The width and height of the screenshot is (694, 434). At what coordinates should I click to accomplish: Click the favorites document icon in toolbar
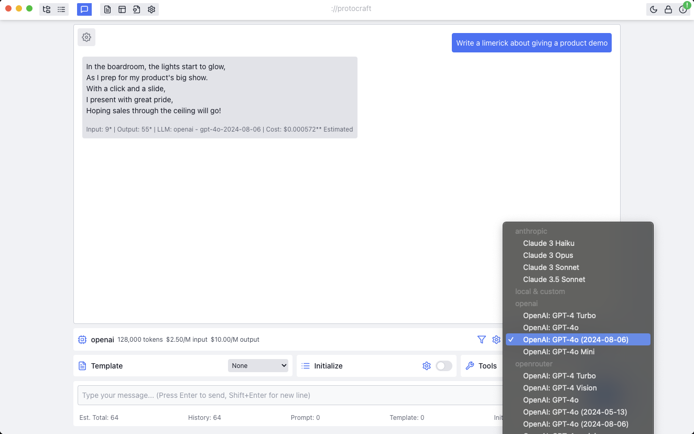pos(137,9)
